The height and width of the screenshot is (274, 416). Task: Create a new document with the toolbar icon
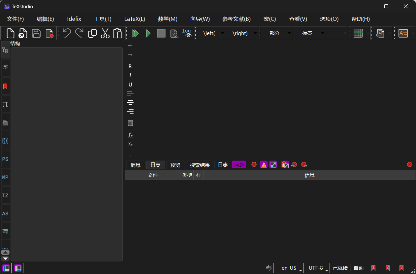(11, 33)
